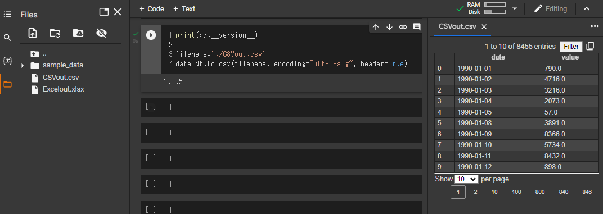
Task: Move cell down arrow icon
Action: coord(389,27)
